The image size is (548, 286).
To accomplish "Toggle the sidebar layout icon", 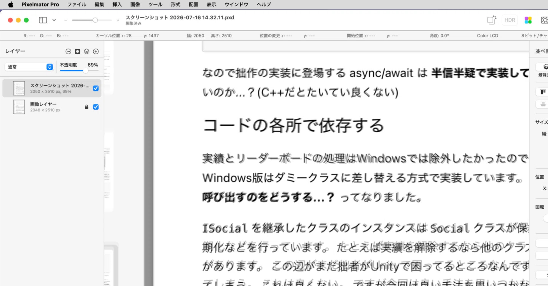I will 43,20.
